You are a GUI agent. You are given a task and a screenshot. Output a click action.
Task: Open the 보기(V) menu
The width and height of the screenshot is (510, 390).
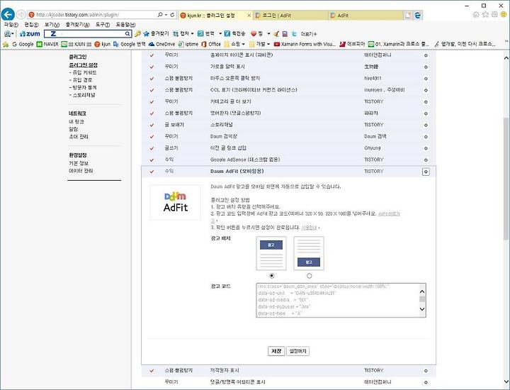point(52,25)
